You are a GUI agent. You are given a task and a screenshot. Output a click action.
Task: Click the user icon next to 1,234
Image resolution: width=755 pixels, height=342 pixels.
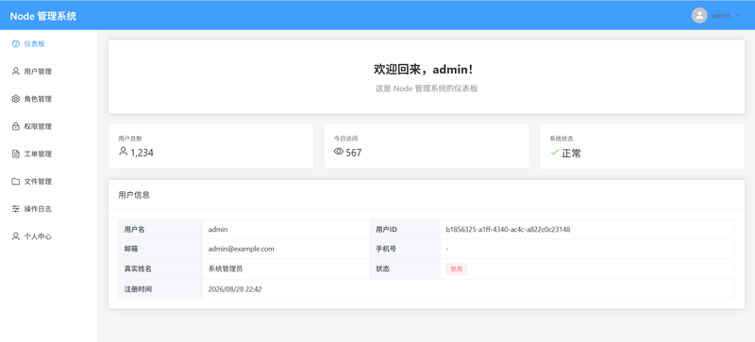pyautogui.click(x=123, y=152)
